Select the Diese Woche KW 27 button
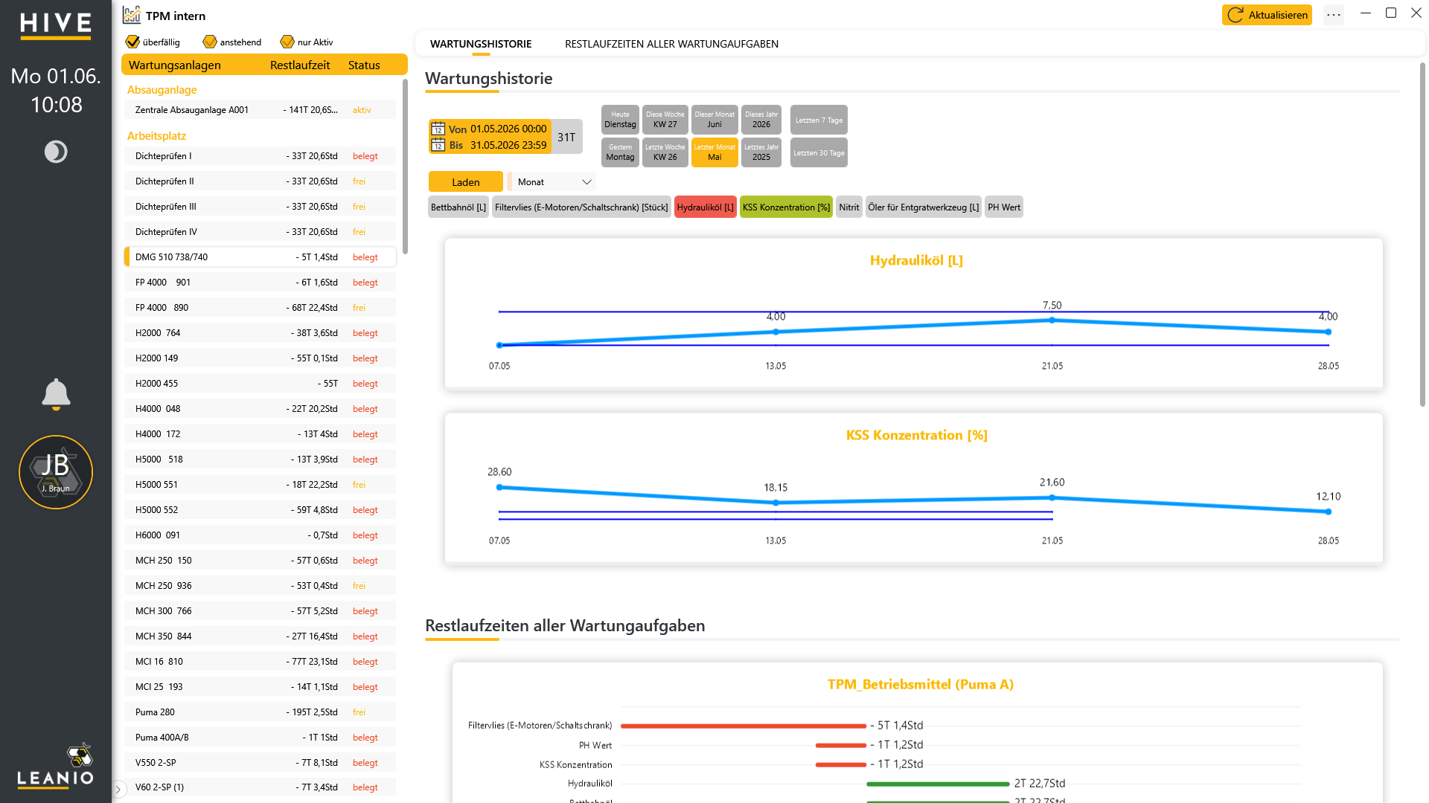Image resolution: width=1429 pixels, height=803 pixels. point(665,120)
